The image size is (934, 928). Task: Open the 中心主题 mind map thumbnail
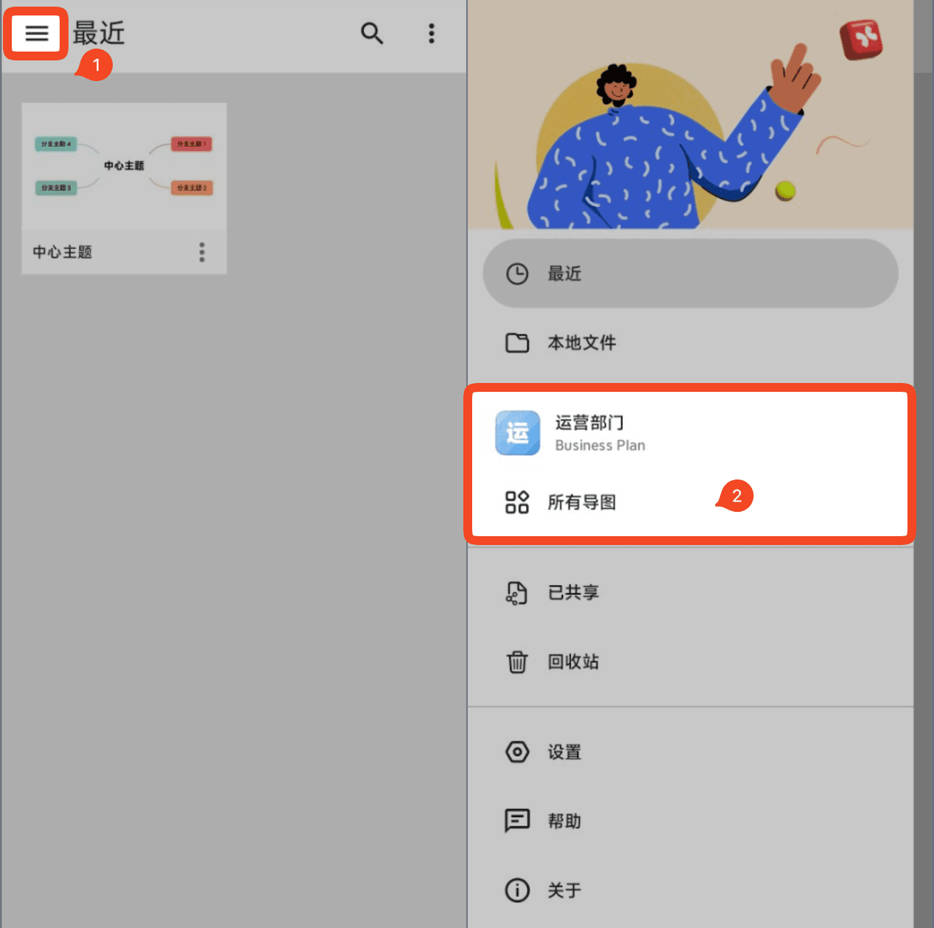[124, 166]
